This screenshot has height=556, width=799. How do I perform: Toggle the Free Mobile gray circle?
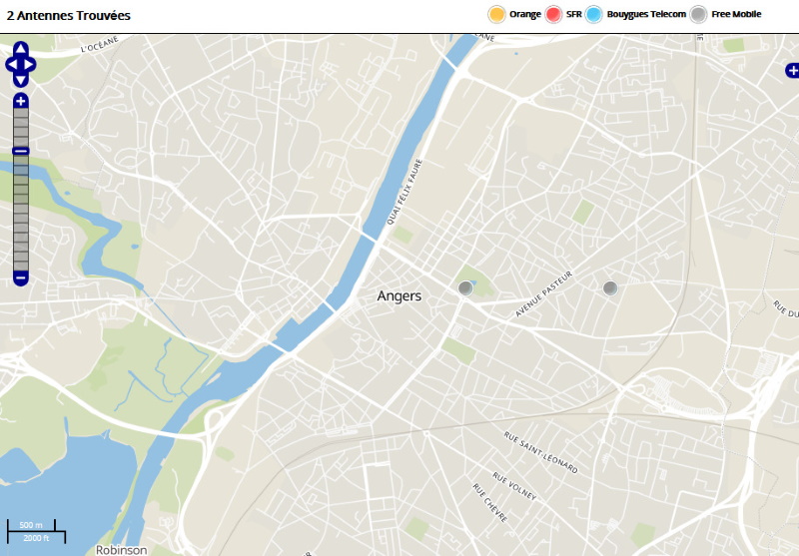click(699, 14)
